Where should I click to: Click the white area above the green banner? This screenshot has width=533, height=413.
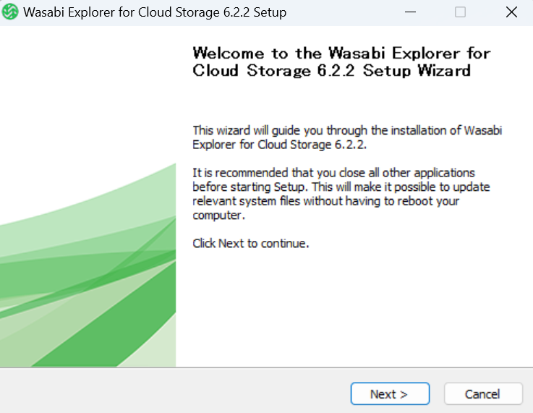click(88, 95)
